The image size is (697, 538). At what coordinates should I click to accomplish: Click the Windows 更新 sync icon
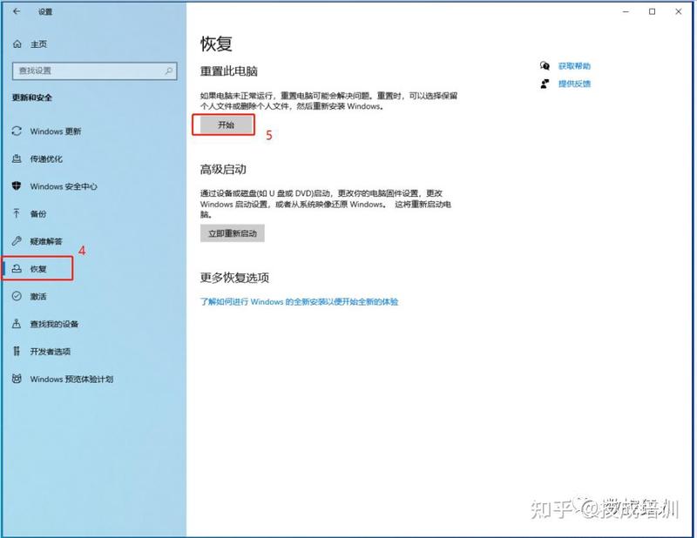coord(17,131)
